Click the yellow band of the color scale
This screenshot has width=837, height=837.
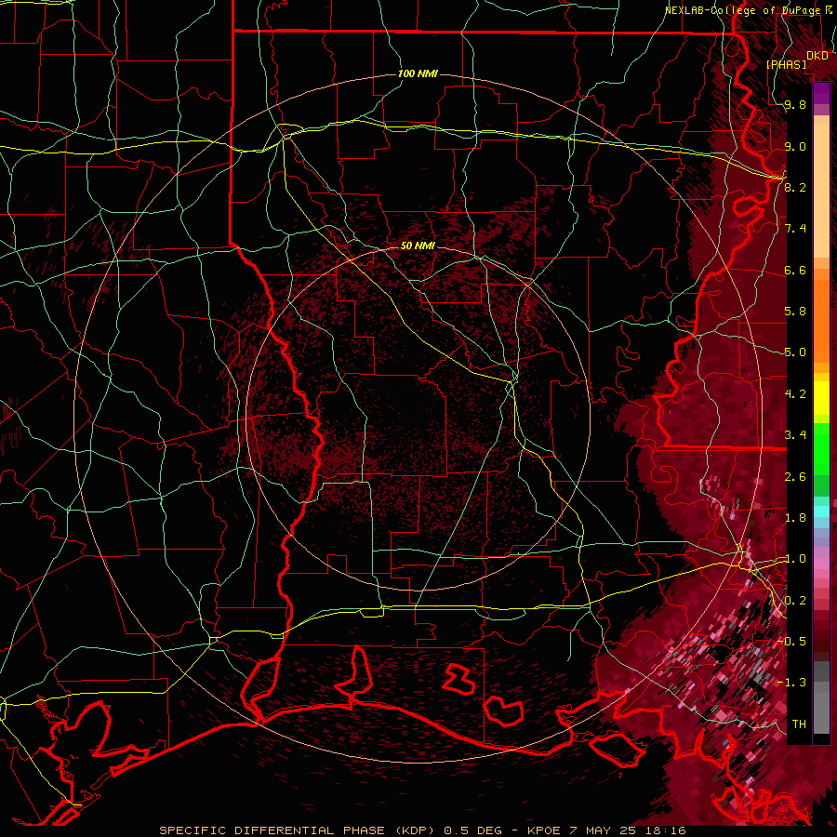(x=821, y=398)
